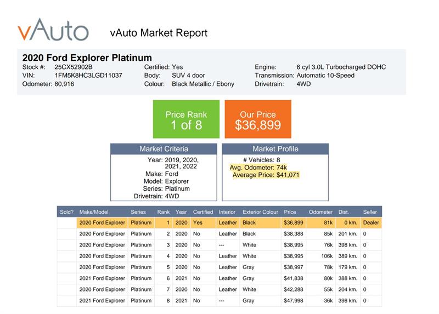Click transmission 'Automatic 10-Speed'

(x=325, y=76)
